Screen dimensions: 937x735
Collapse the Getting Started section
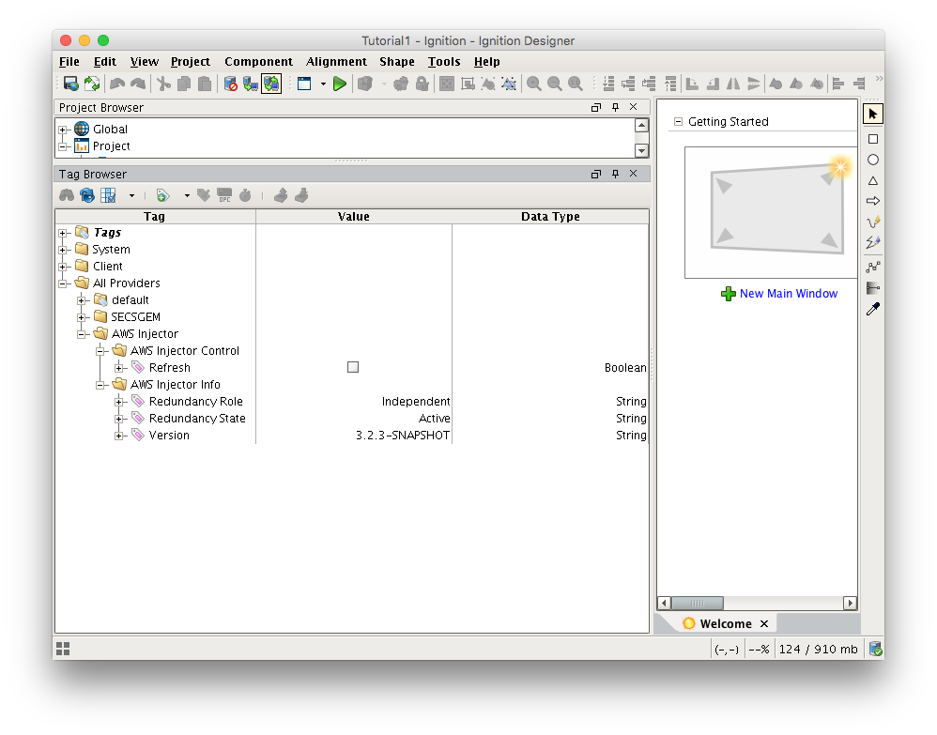point(678,122)
